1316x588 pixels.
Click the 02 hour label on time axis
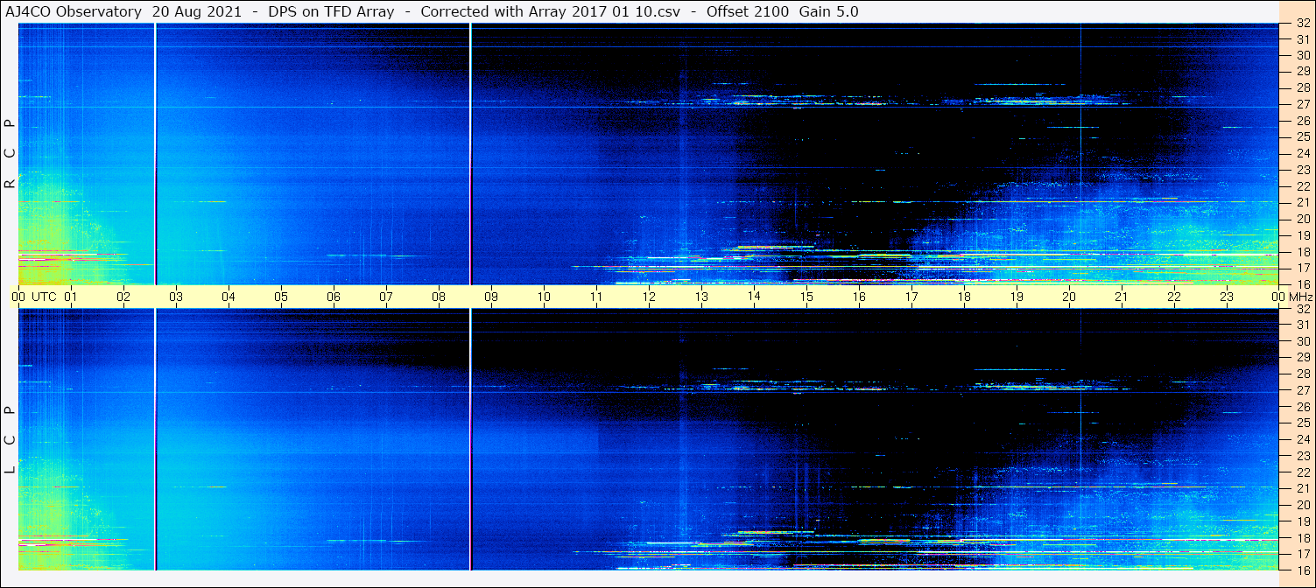(123, 297)
